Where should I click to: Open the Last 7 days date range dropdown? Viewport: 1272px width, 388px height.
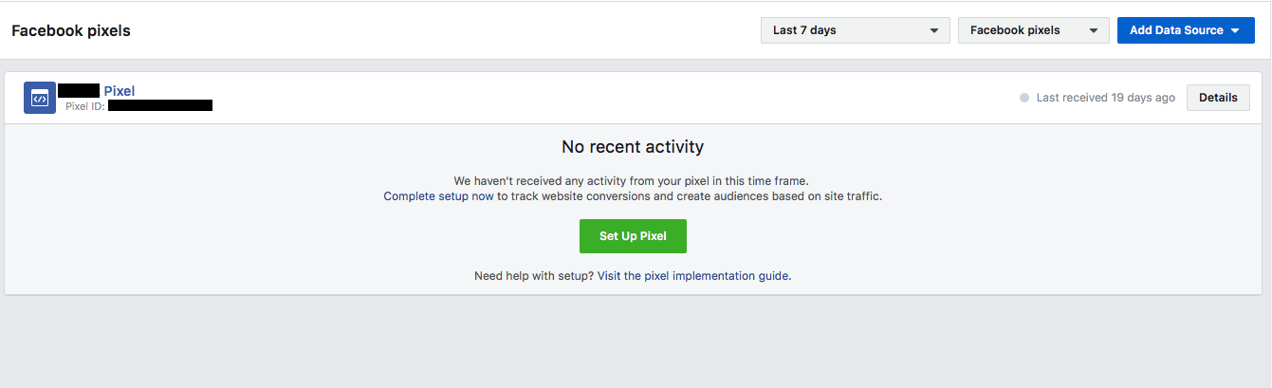[x=854, y=30]
